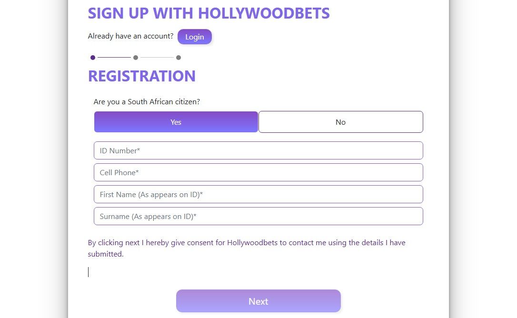Jump to the second registration step dot
517x318 pixels.
(x=135, y=57)
